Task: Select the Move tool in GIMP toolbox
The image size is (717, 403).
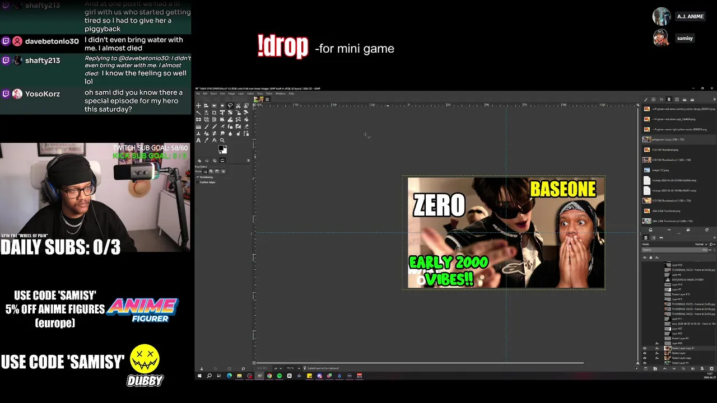Action: (198, 106)
